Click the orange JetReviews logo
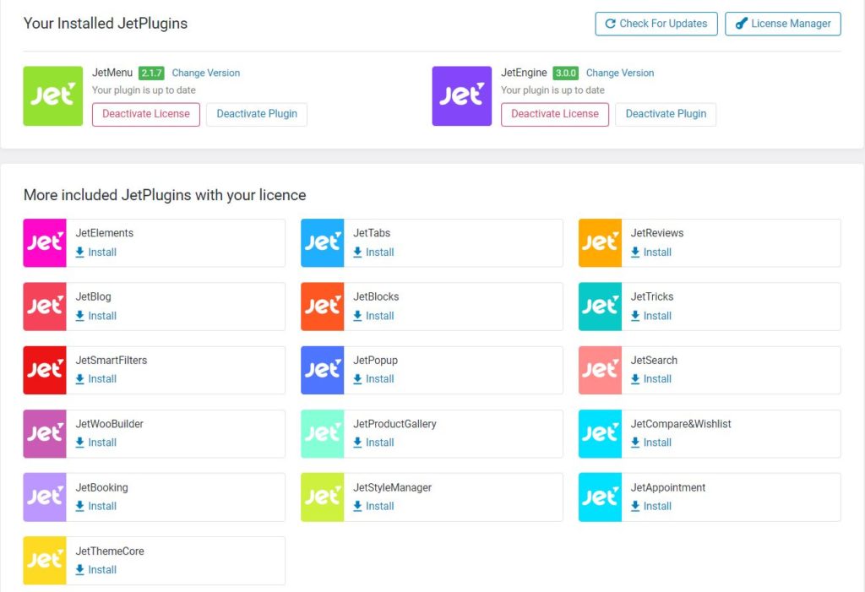The height and width of the screenshot is (592, 865). coord(601,242)
